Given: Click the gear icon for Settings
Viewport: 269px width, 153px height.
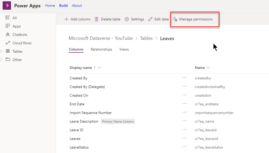Looking at the screenshot, I should tap(127, 19).
